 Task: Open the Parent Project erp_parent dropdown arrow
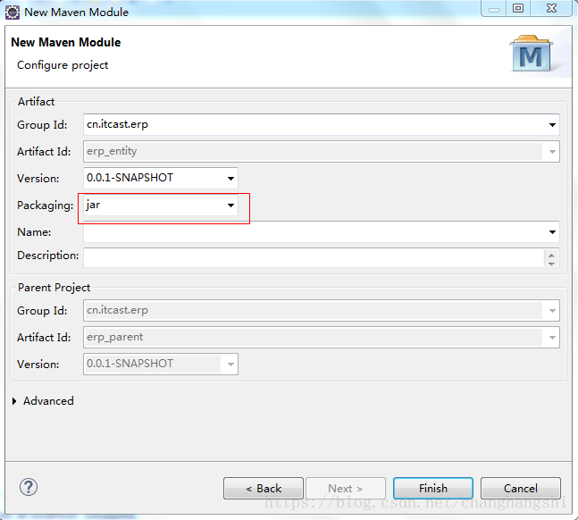(x=552, y=338)
